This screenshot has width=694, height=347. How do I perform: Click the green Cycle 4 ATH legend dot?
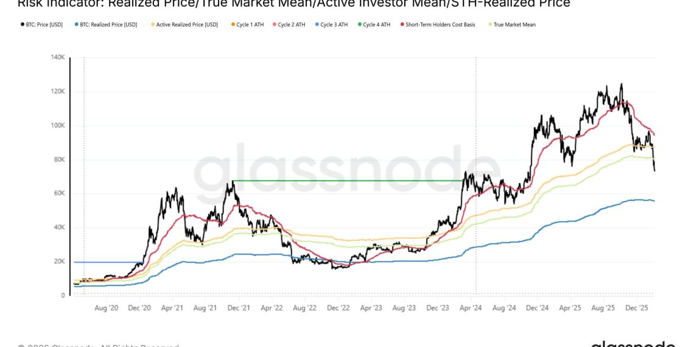[359, 25]
